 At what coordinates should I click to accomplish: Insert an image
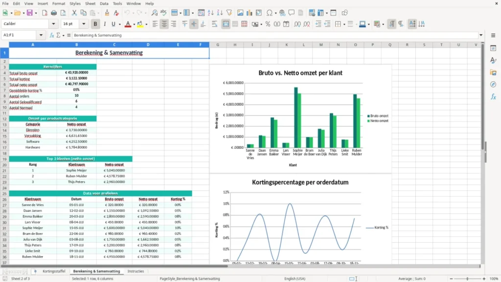tap(240, 13)
